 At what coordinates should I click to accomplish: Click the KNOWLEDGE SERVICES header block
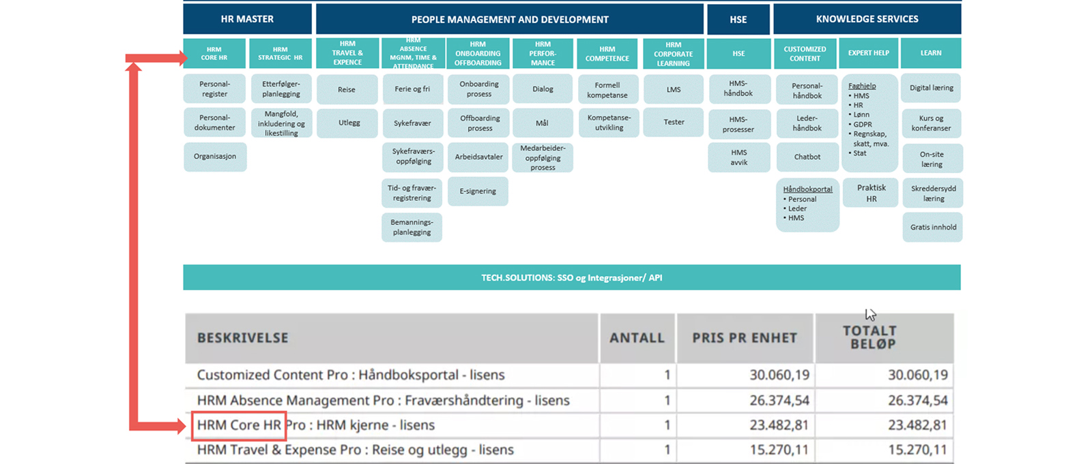[x=867, y=19]
